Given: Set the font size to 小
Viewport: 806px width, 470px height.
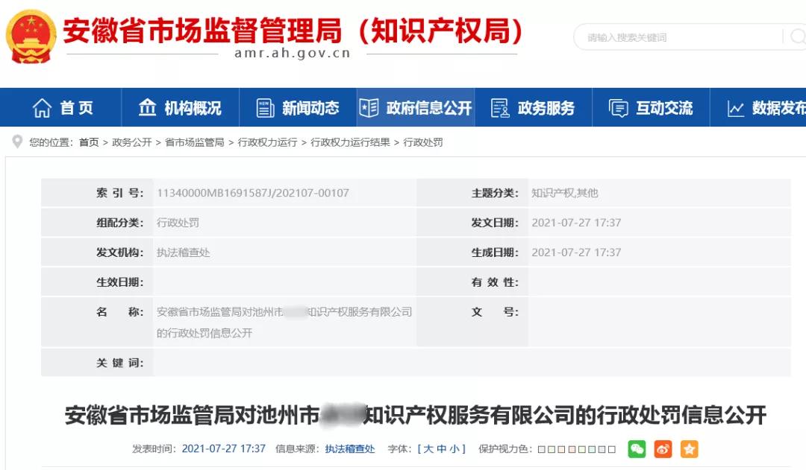Looking at the screenshot, I should [x=454, y=449].
